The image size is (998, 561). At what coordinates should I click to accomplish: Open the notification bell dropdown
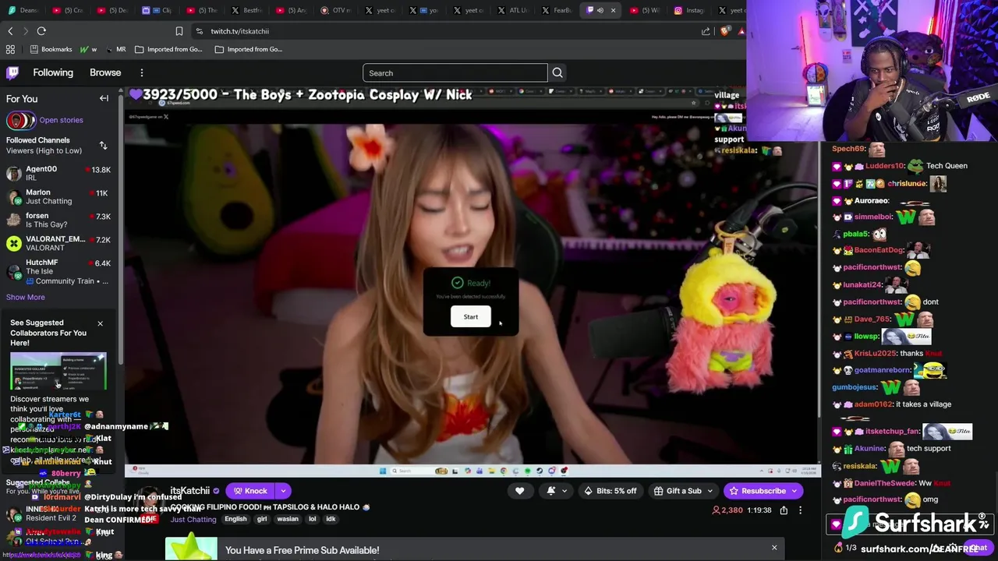pos(557,491)
